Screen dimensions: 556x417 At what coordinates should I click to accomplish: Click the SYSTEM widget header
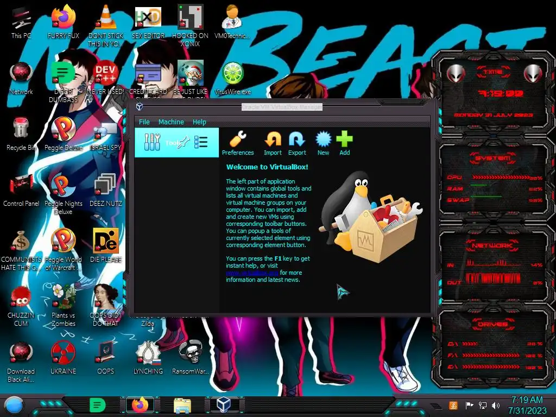[x=493, y=158]
